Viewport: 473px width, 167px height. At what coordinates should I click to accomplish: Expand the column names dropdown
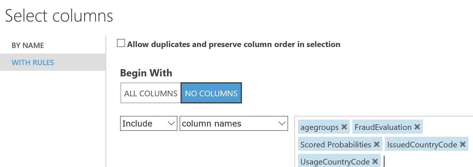click(x=234, y=124)
